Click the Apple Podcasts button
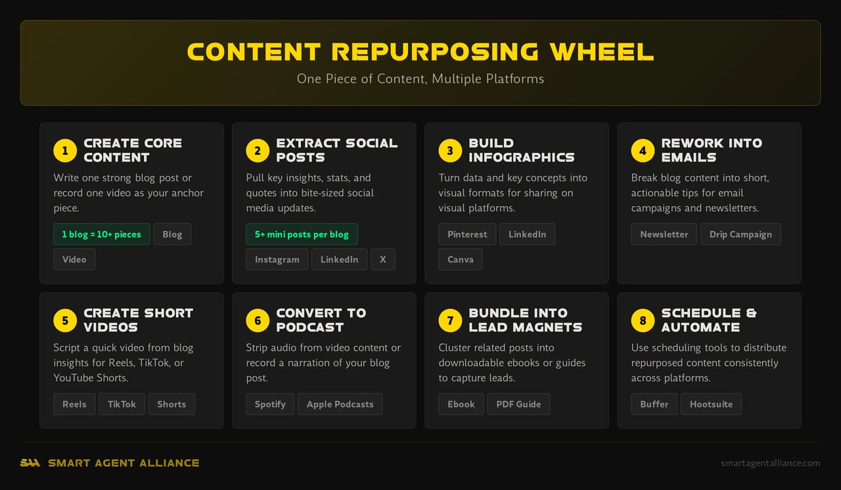This screenshot has width=841, height=490. click(x=340, y=404)
